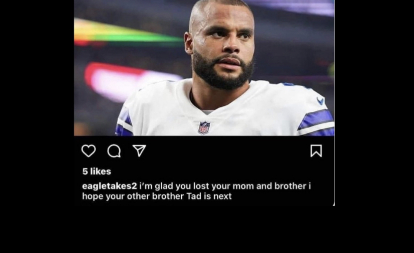
Task: Click the Nike swoosh on jersey shoulder
Action: point(320,100)
